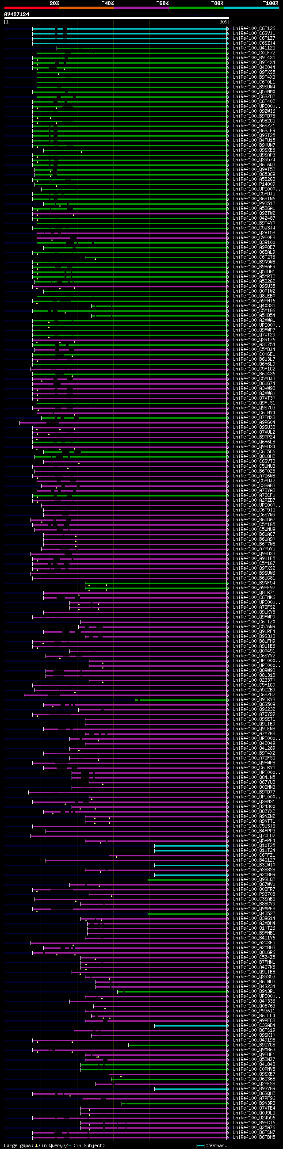Select the UniRef100_Q10T25 label

254,845
